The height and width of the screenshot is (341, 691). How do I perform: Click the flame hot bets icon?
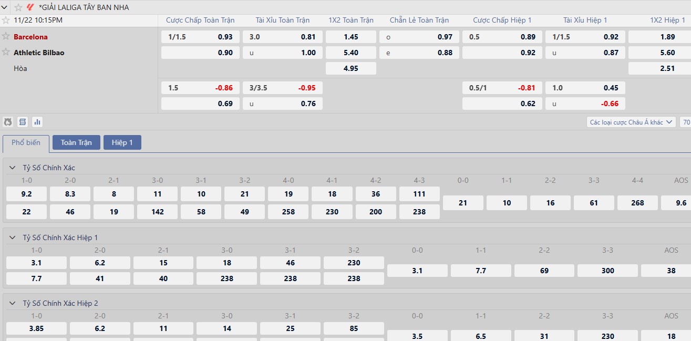point(8,122)
